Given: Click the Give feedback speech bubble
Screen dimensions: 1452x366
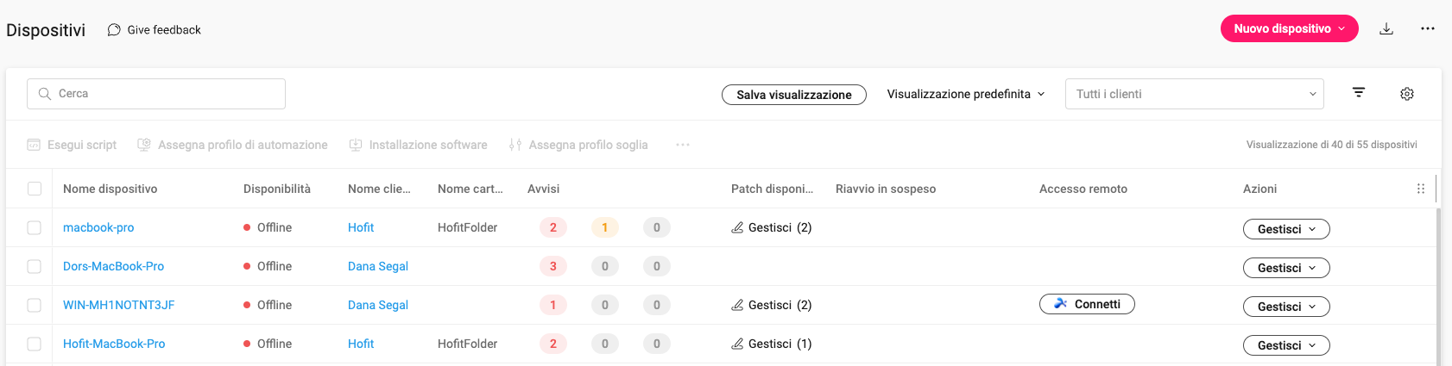Looking at the screenshot, I should (x=155, y=29).
